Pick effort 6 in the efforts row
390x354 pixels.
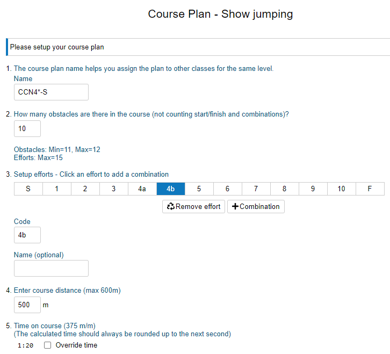point(227,189)
